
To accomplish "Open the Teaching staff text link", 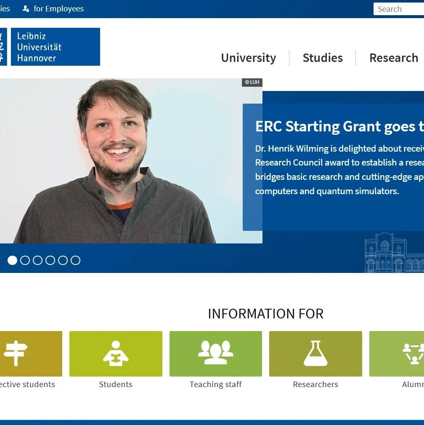I will click(216, 384).
